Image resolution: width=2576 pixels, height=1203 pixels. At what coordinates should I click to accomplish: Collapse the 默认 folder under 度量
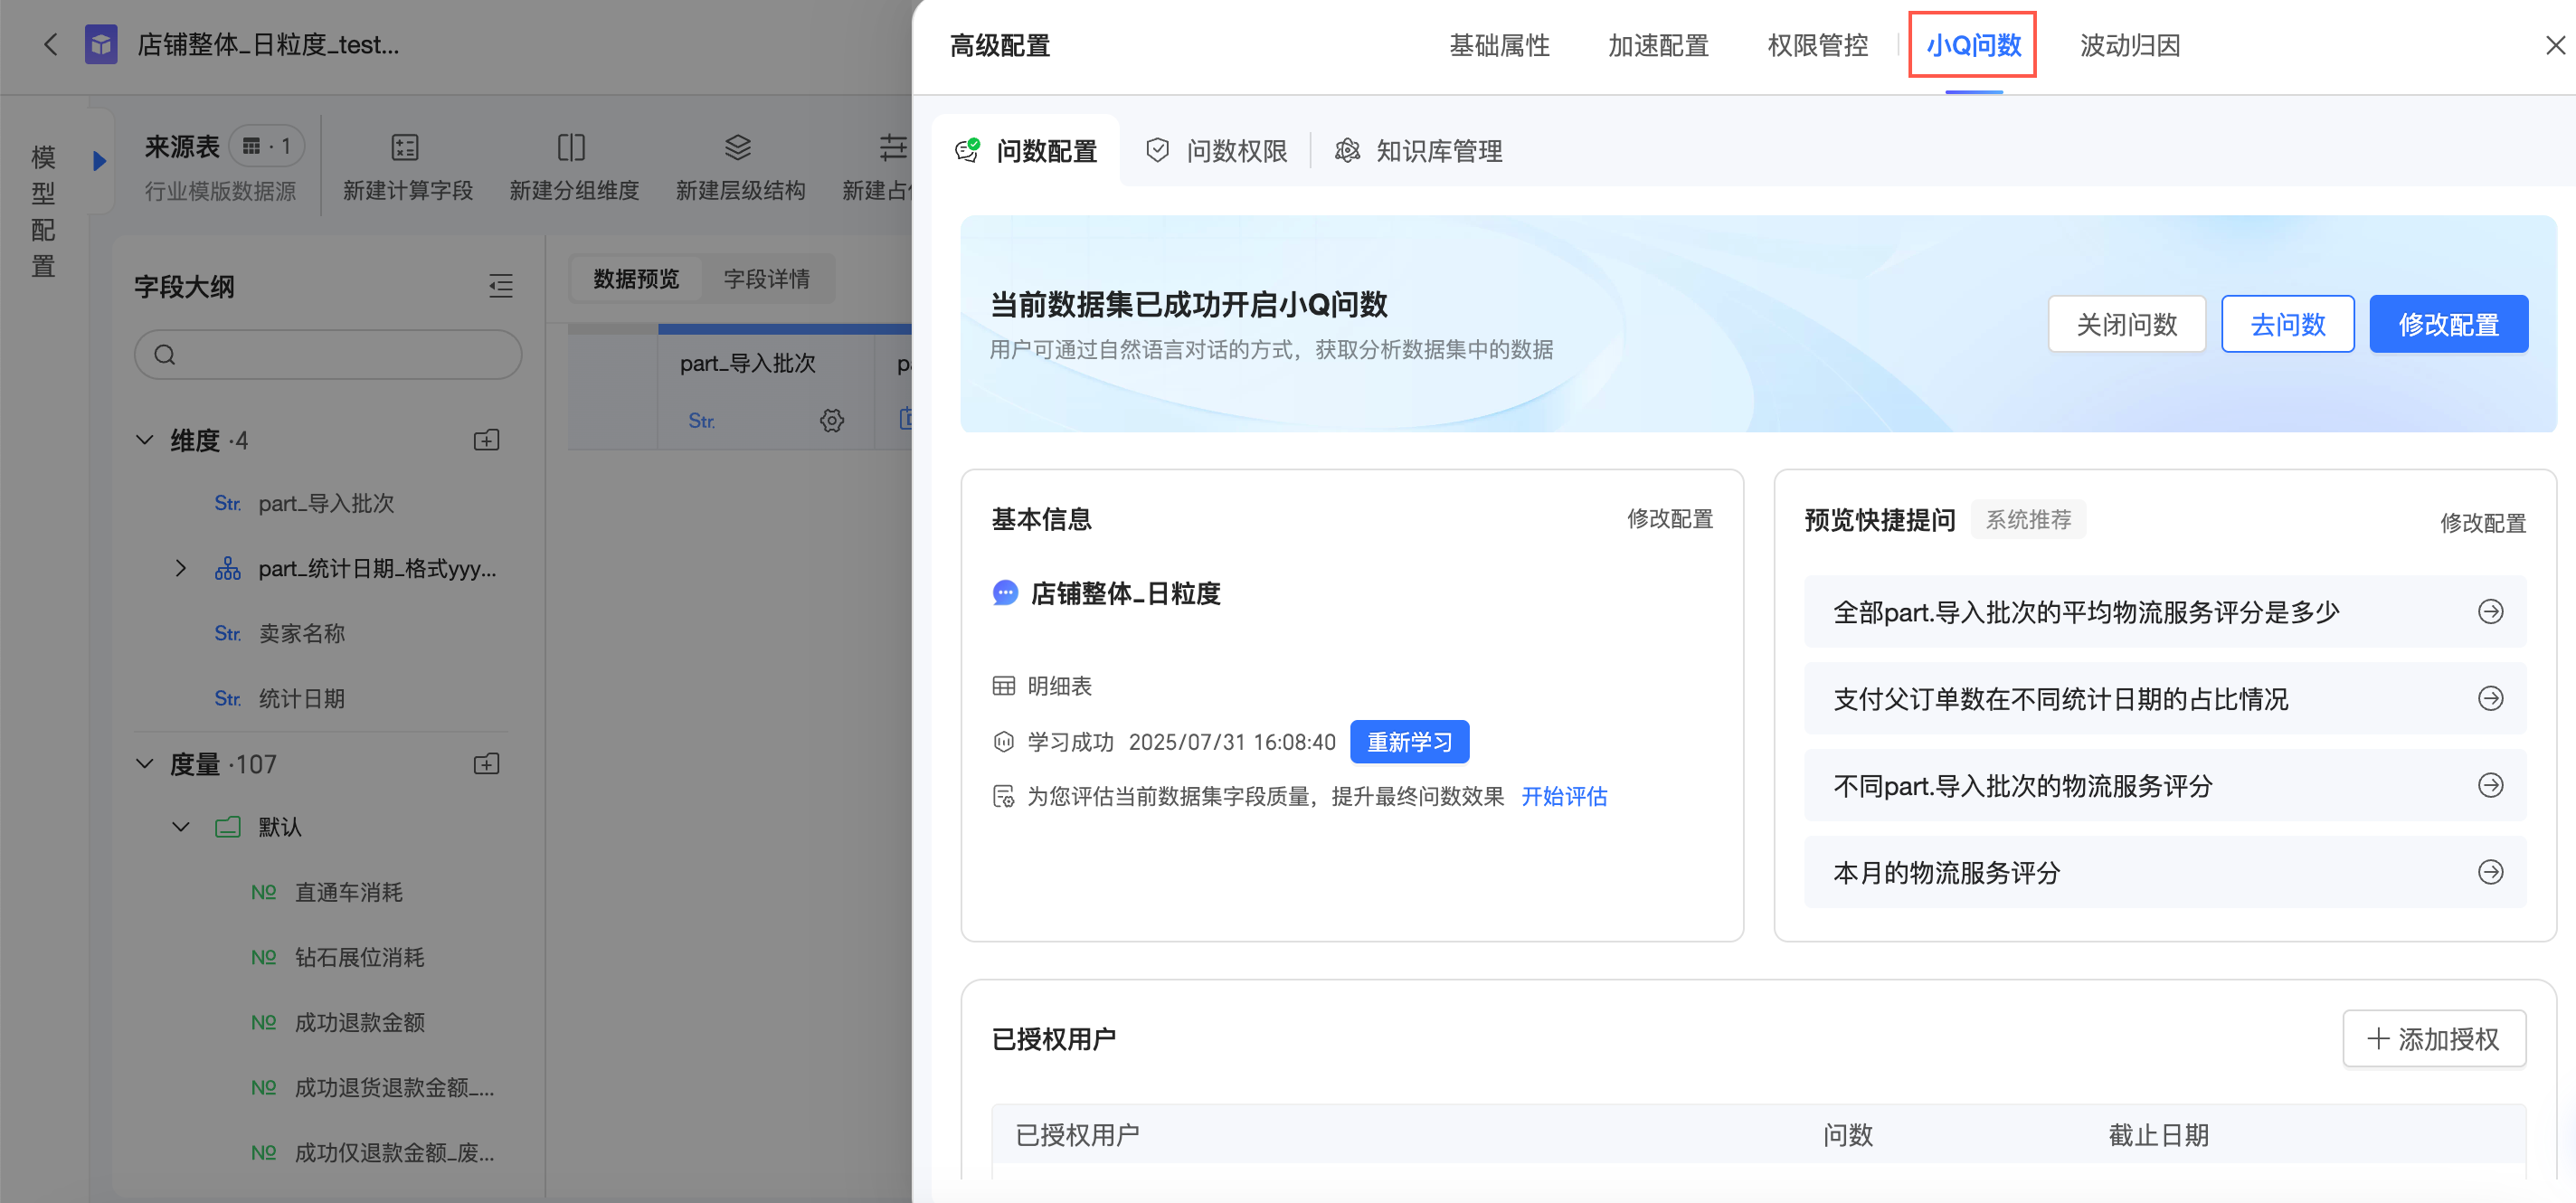[181, 827]
